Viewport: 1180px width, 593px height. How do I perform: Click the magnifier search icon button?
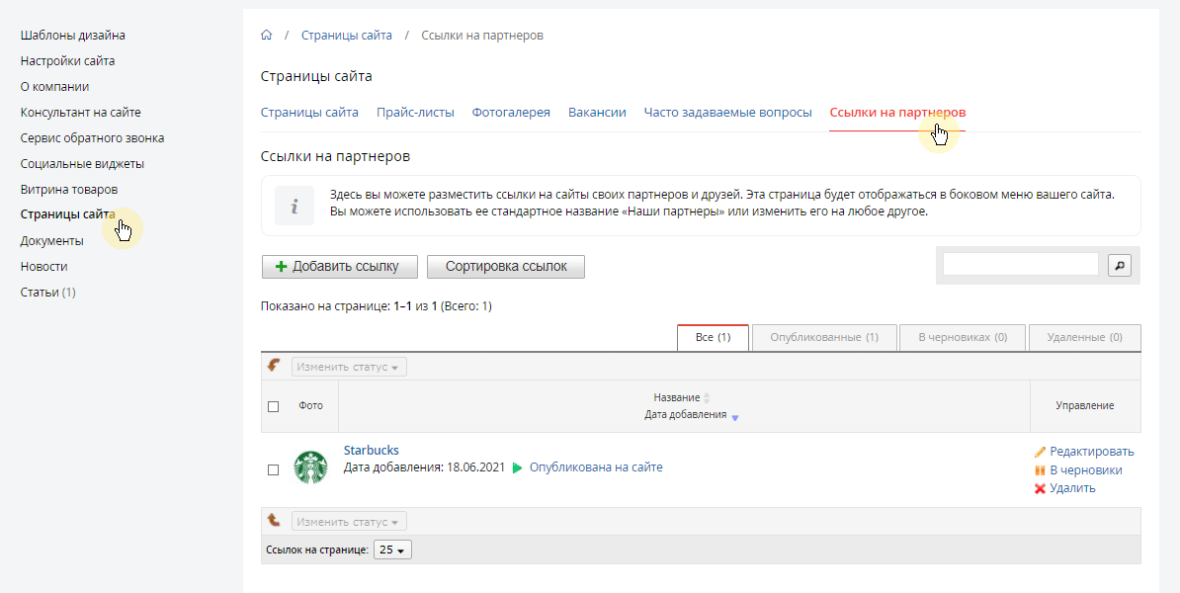1119,264
